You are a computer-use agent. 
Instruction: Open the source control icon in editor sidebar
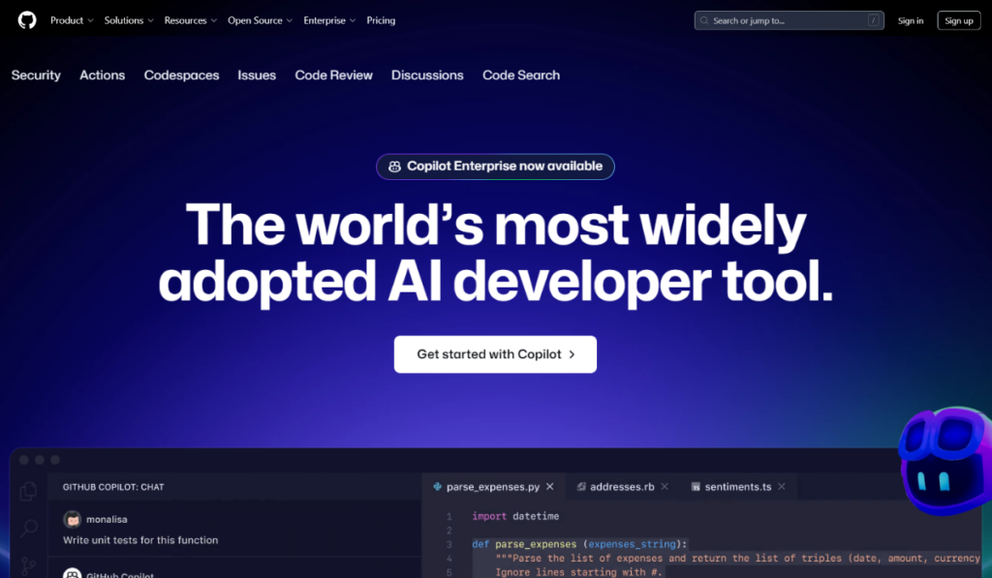click(28, 565)
